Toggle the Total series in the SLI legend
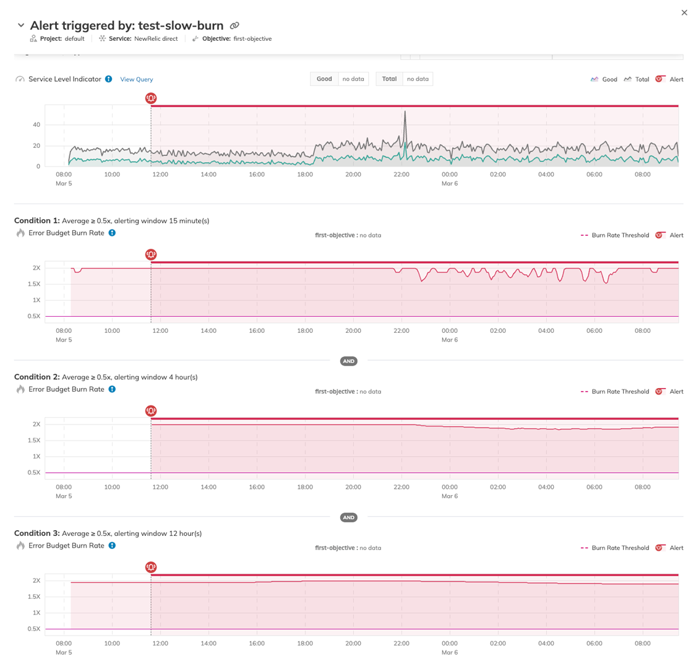Image resolution: width=696 pixels, height=659 pixels. [640, 79]
